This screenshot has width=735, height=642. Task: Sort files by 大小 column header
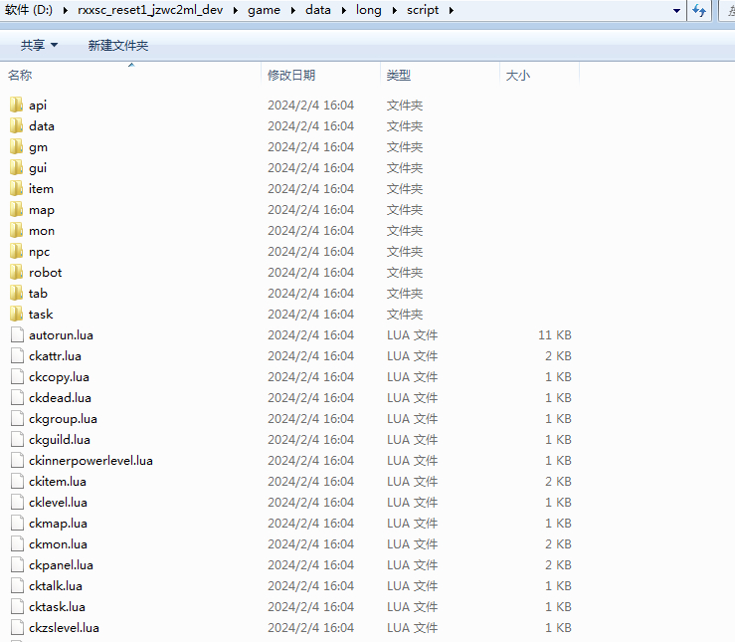(518, 75)
